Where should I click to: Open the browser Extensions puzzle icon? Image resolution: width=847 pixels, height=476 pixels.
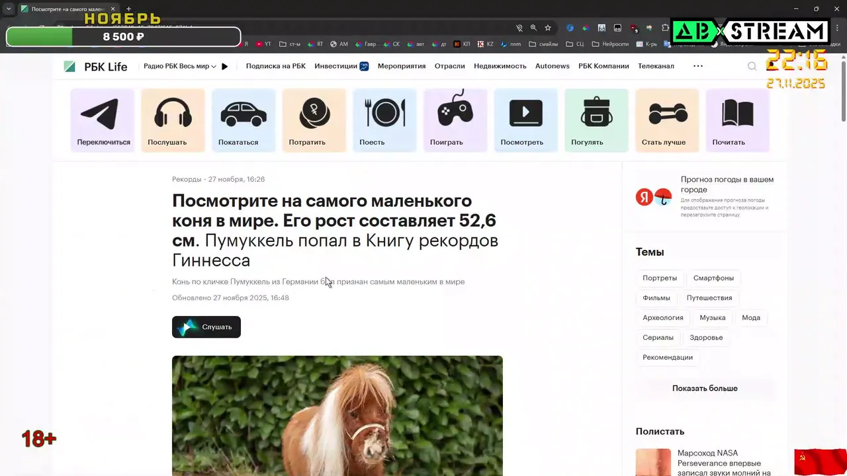point(665,28)
